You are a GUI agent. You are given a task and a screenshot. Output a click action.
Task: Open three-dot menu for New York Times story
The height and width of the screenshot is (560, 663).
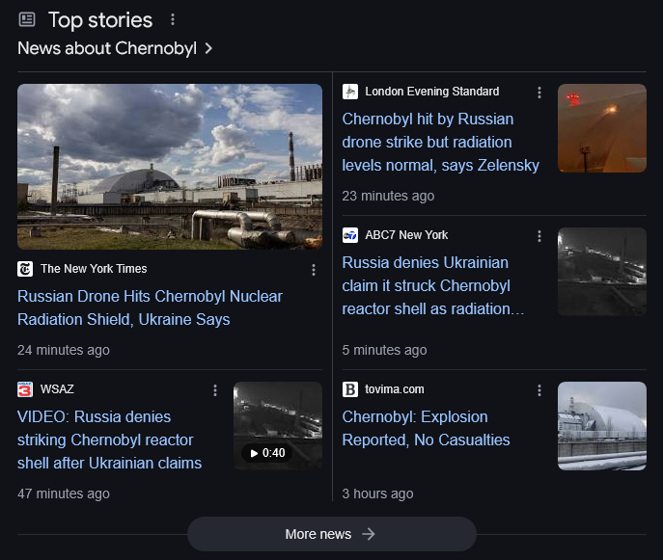pos(313,270)
